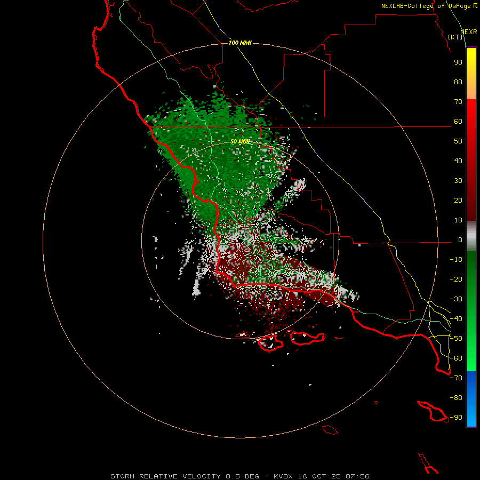Click the -10 value on the velocity scale
Viewport: 480px width, 480px height.
pos(456,260)
